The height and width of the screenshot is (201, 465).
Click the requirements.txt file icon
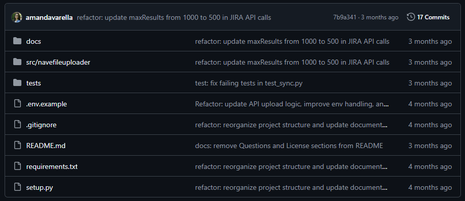point(17,166)
